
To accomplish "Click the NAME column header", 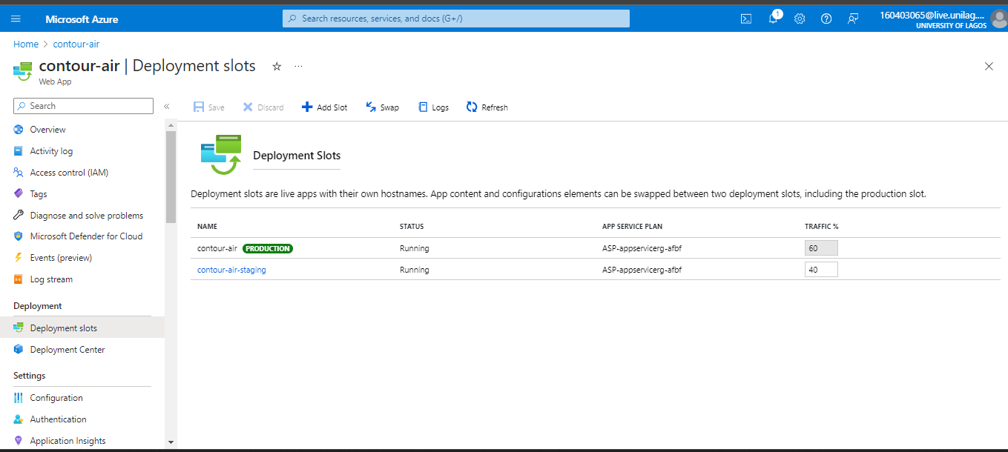I will [x=208, y=227].
